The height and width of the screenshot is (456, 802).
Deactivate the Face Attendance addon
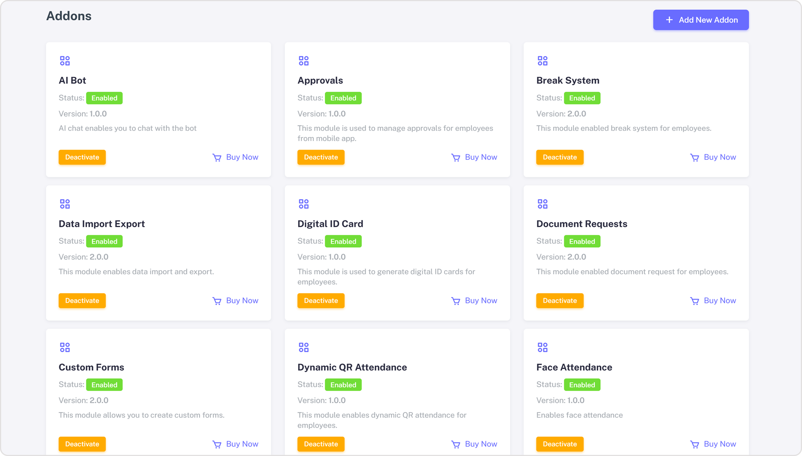coord(560,444)
